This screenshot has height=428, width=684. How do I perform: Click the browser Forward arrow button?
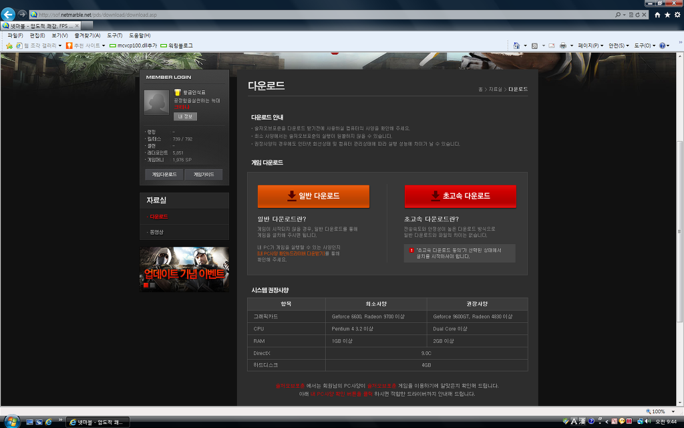pos(22,15)
